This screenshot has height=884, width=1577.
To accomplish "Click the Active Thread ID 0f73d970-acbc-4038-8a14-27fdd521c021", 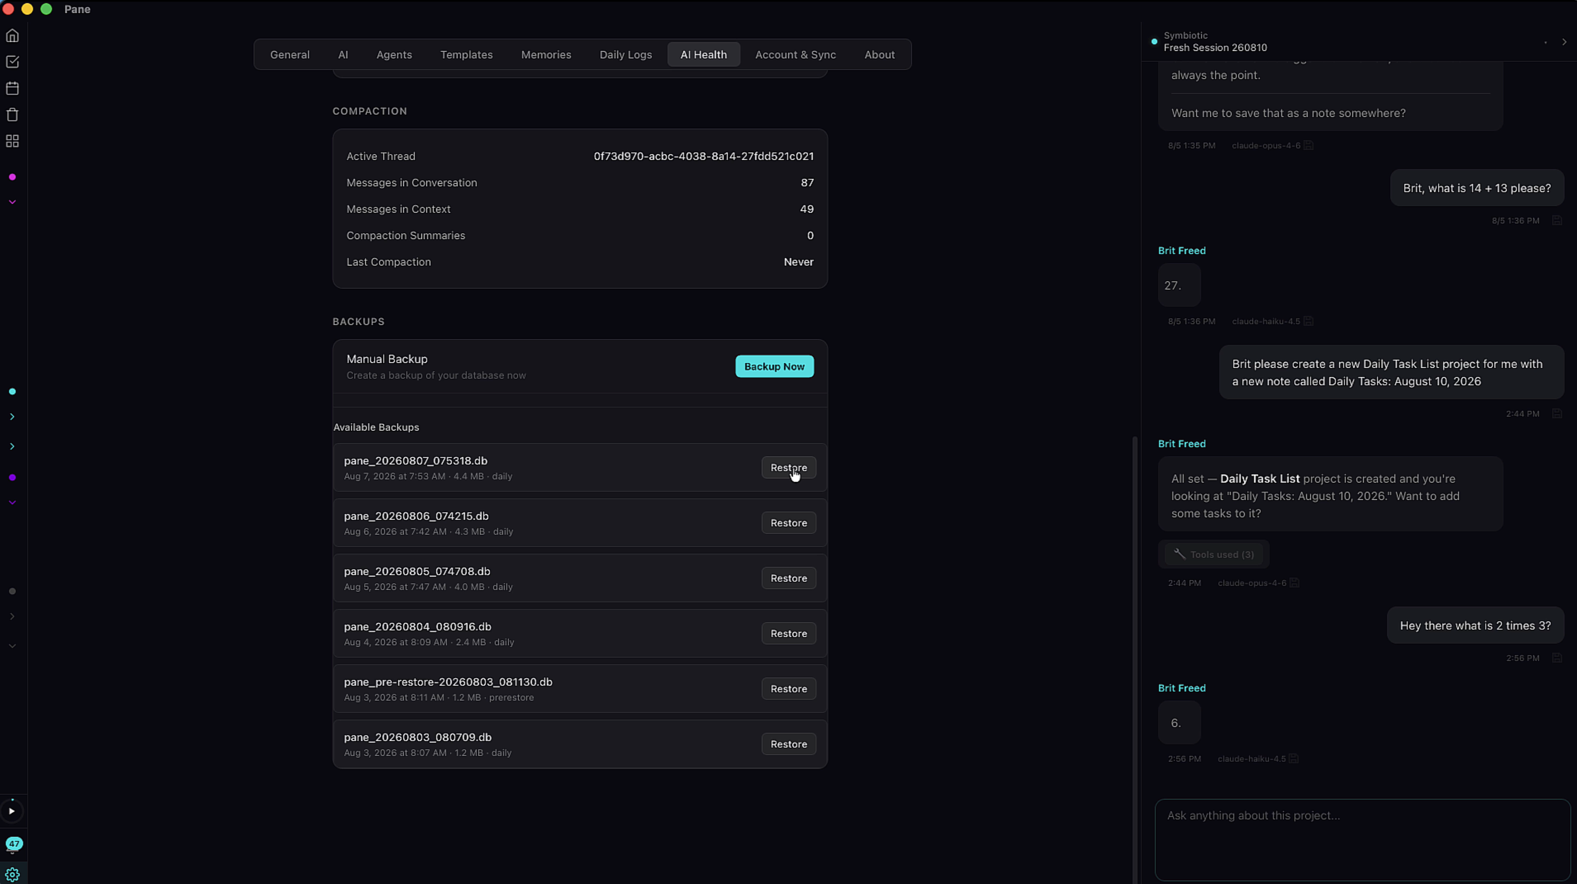I will point(703,156).
